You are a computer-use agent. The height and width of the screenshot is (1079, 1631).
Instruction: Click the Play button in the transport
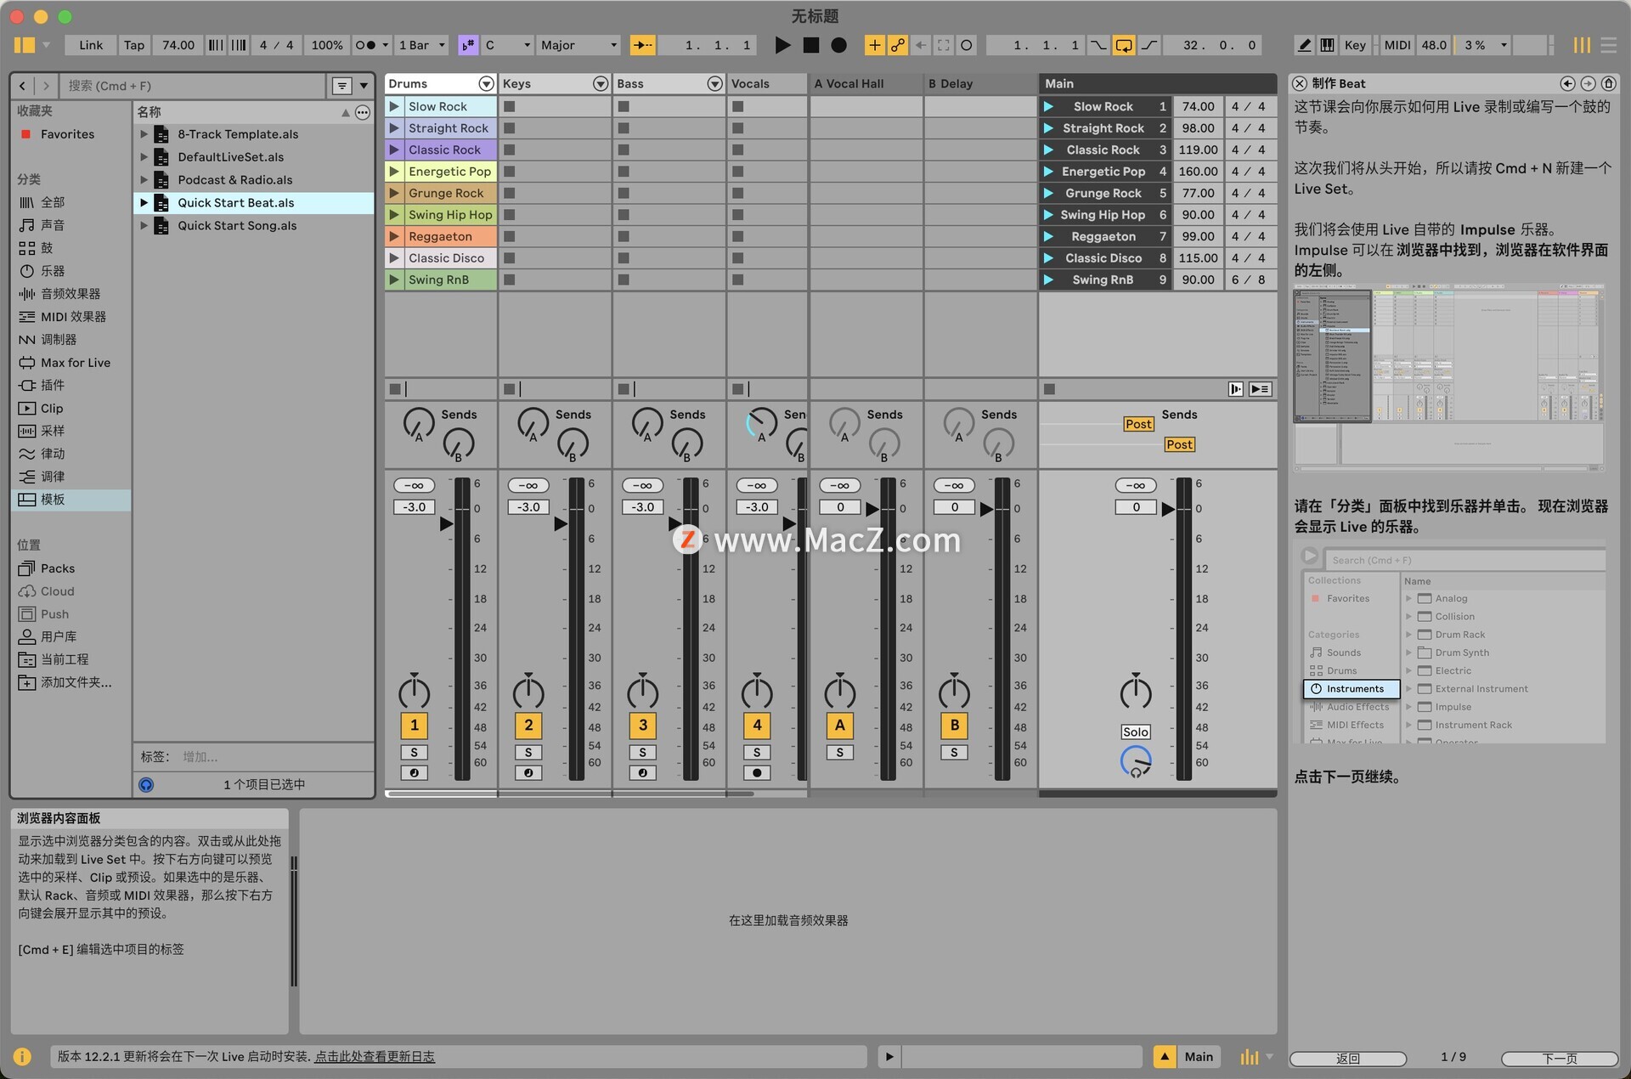782,45
